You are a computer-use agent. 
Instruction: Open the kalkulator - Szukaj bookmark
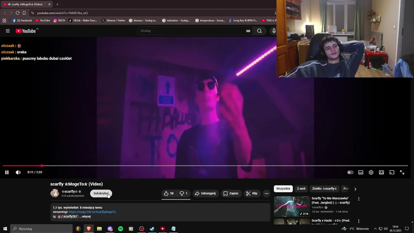(176, 20)
